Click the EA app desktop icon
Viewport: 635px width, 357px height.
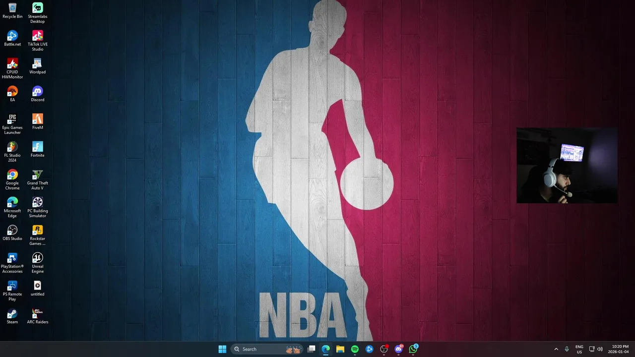pyautogui.click(x=12, y=94)
